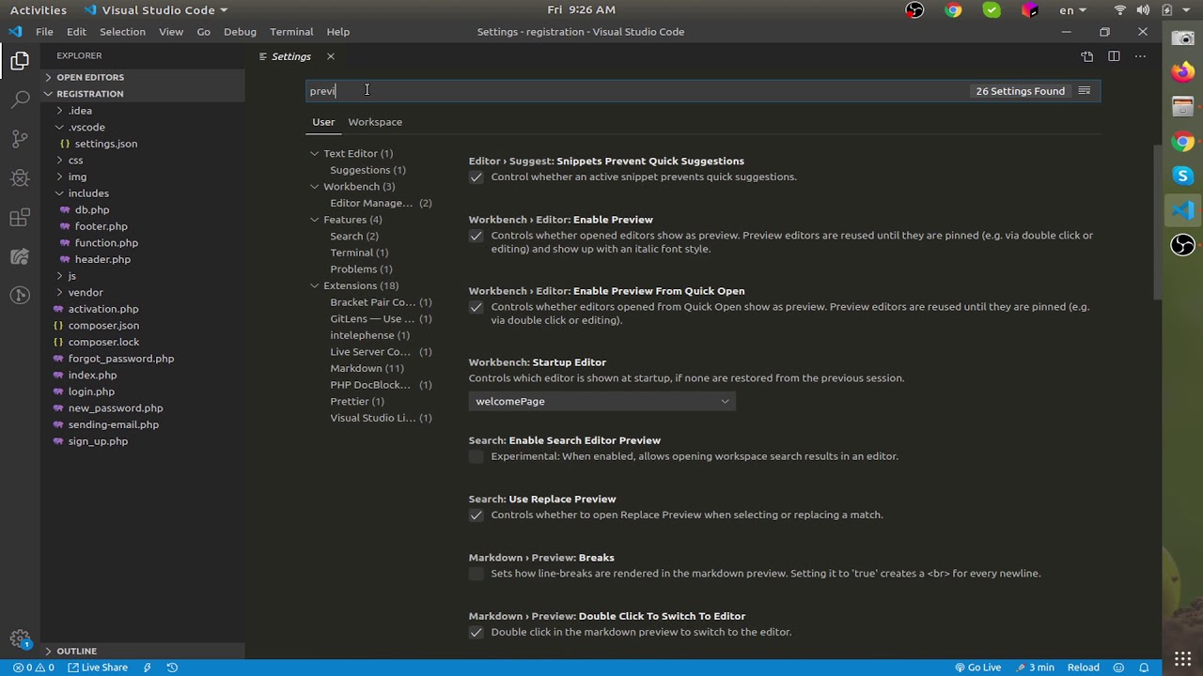The image size is (1203, 676).
Task: Open notifications bell in status bar
Action: click(1144, 668)
